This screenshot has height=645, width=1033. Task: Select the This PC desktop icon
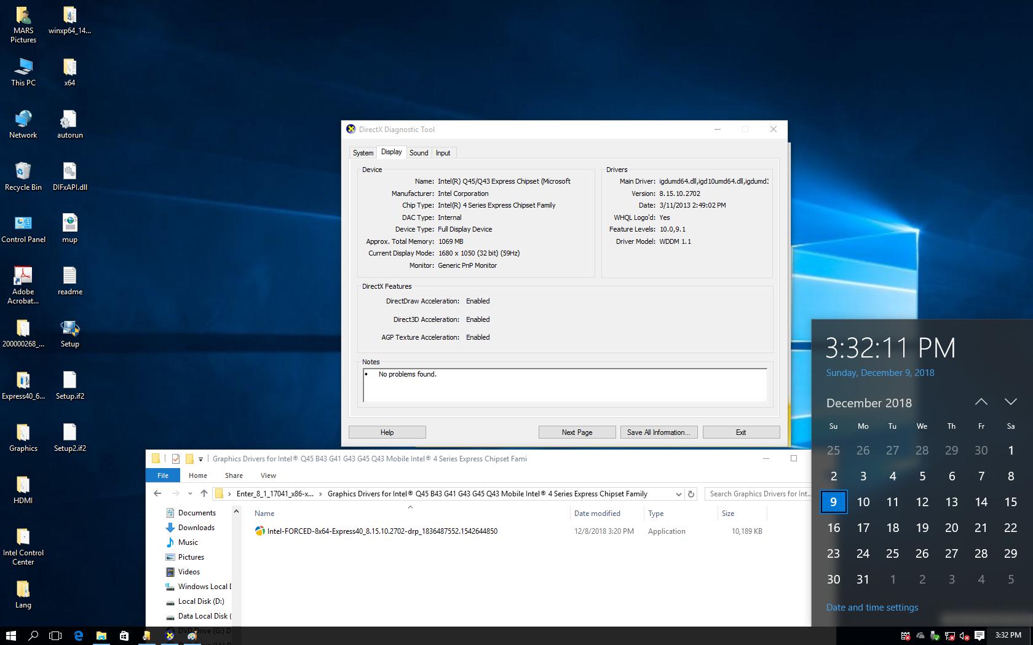pyautogui.click(x=23, y=72)
